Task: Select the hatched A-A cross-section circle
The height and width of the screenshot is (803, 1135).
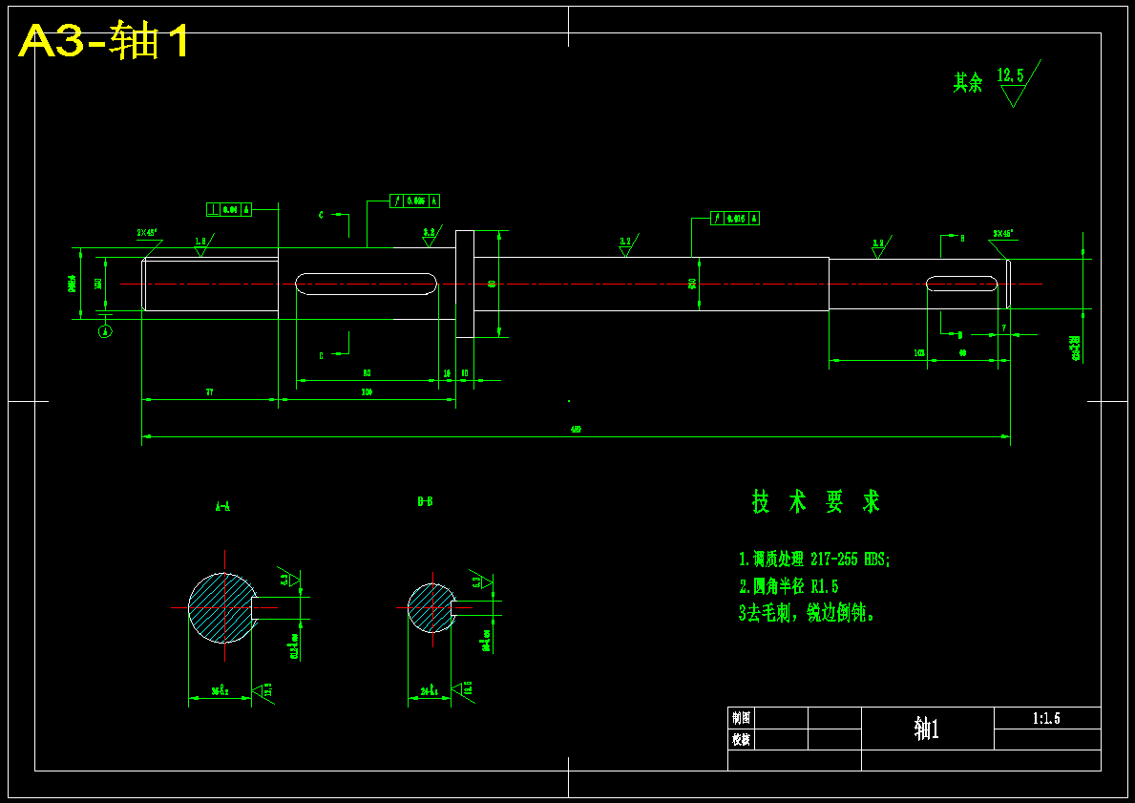Action: coord(223,607)
